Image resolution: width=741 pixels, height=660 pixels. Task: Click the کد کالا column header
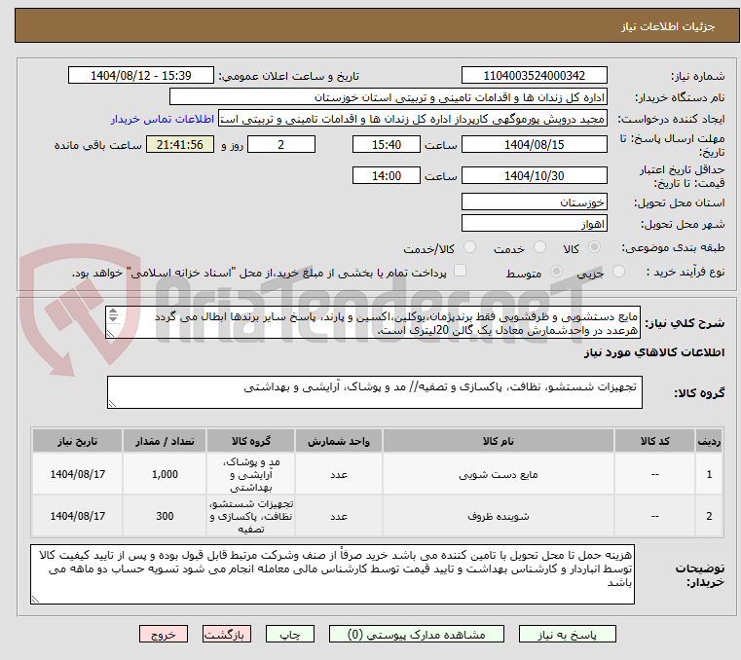tap(654, 441)
